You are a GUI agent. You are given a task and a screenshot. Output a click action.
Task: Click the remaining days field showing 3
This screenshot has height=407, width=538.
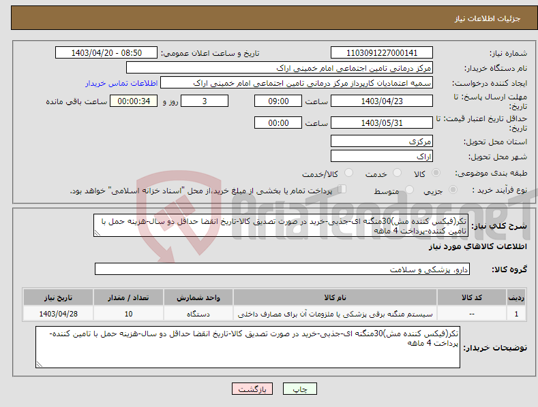[205, 101]
